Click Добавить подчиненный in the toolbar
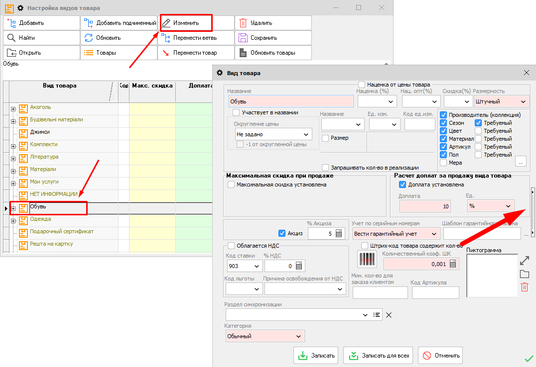This screenshot has height=367, width=536. (x=119, y=23)
